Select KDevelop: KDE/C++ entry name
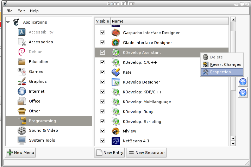Viewport: 251px width, 167px height. [x=142, y=92]
